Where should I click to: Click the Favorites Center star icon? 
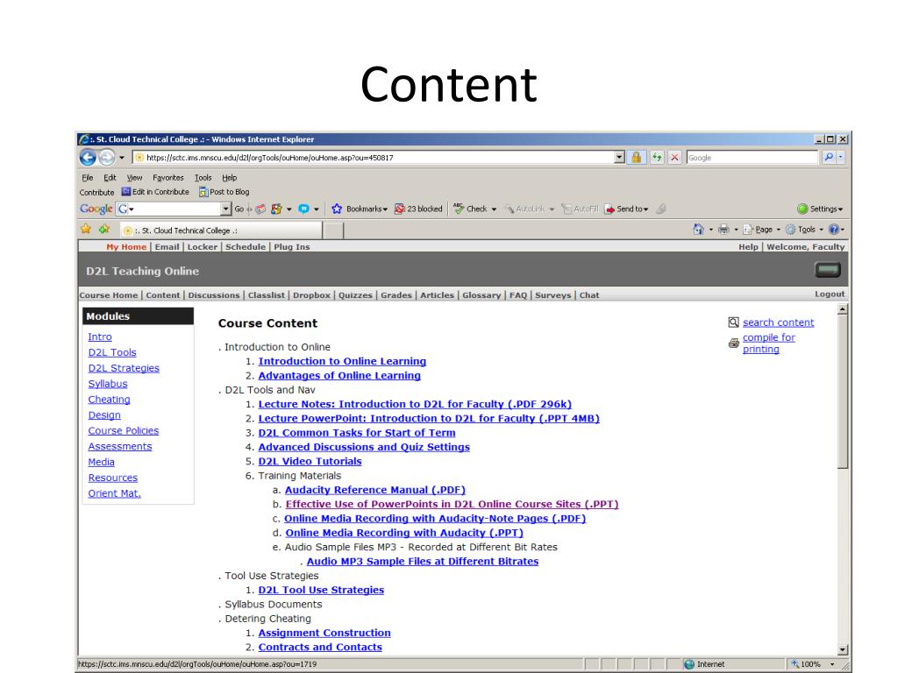click(86, 230)
